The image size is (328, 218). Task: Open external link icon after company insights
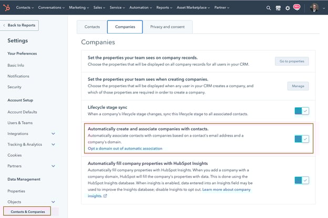[105, 196]
